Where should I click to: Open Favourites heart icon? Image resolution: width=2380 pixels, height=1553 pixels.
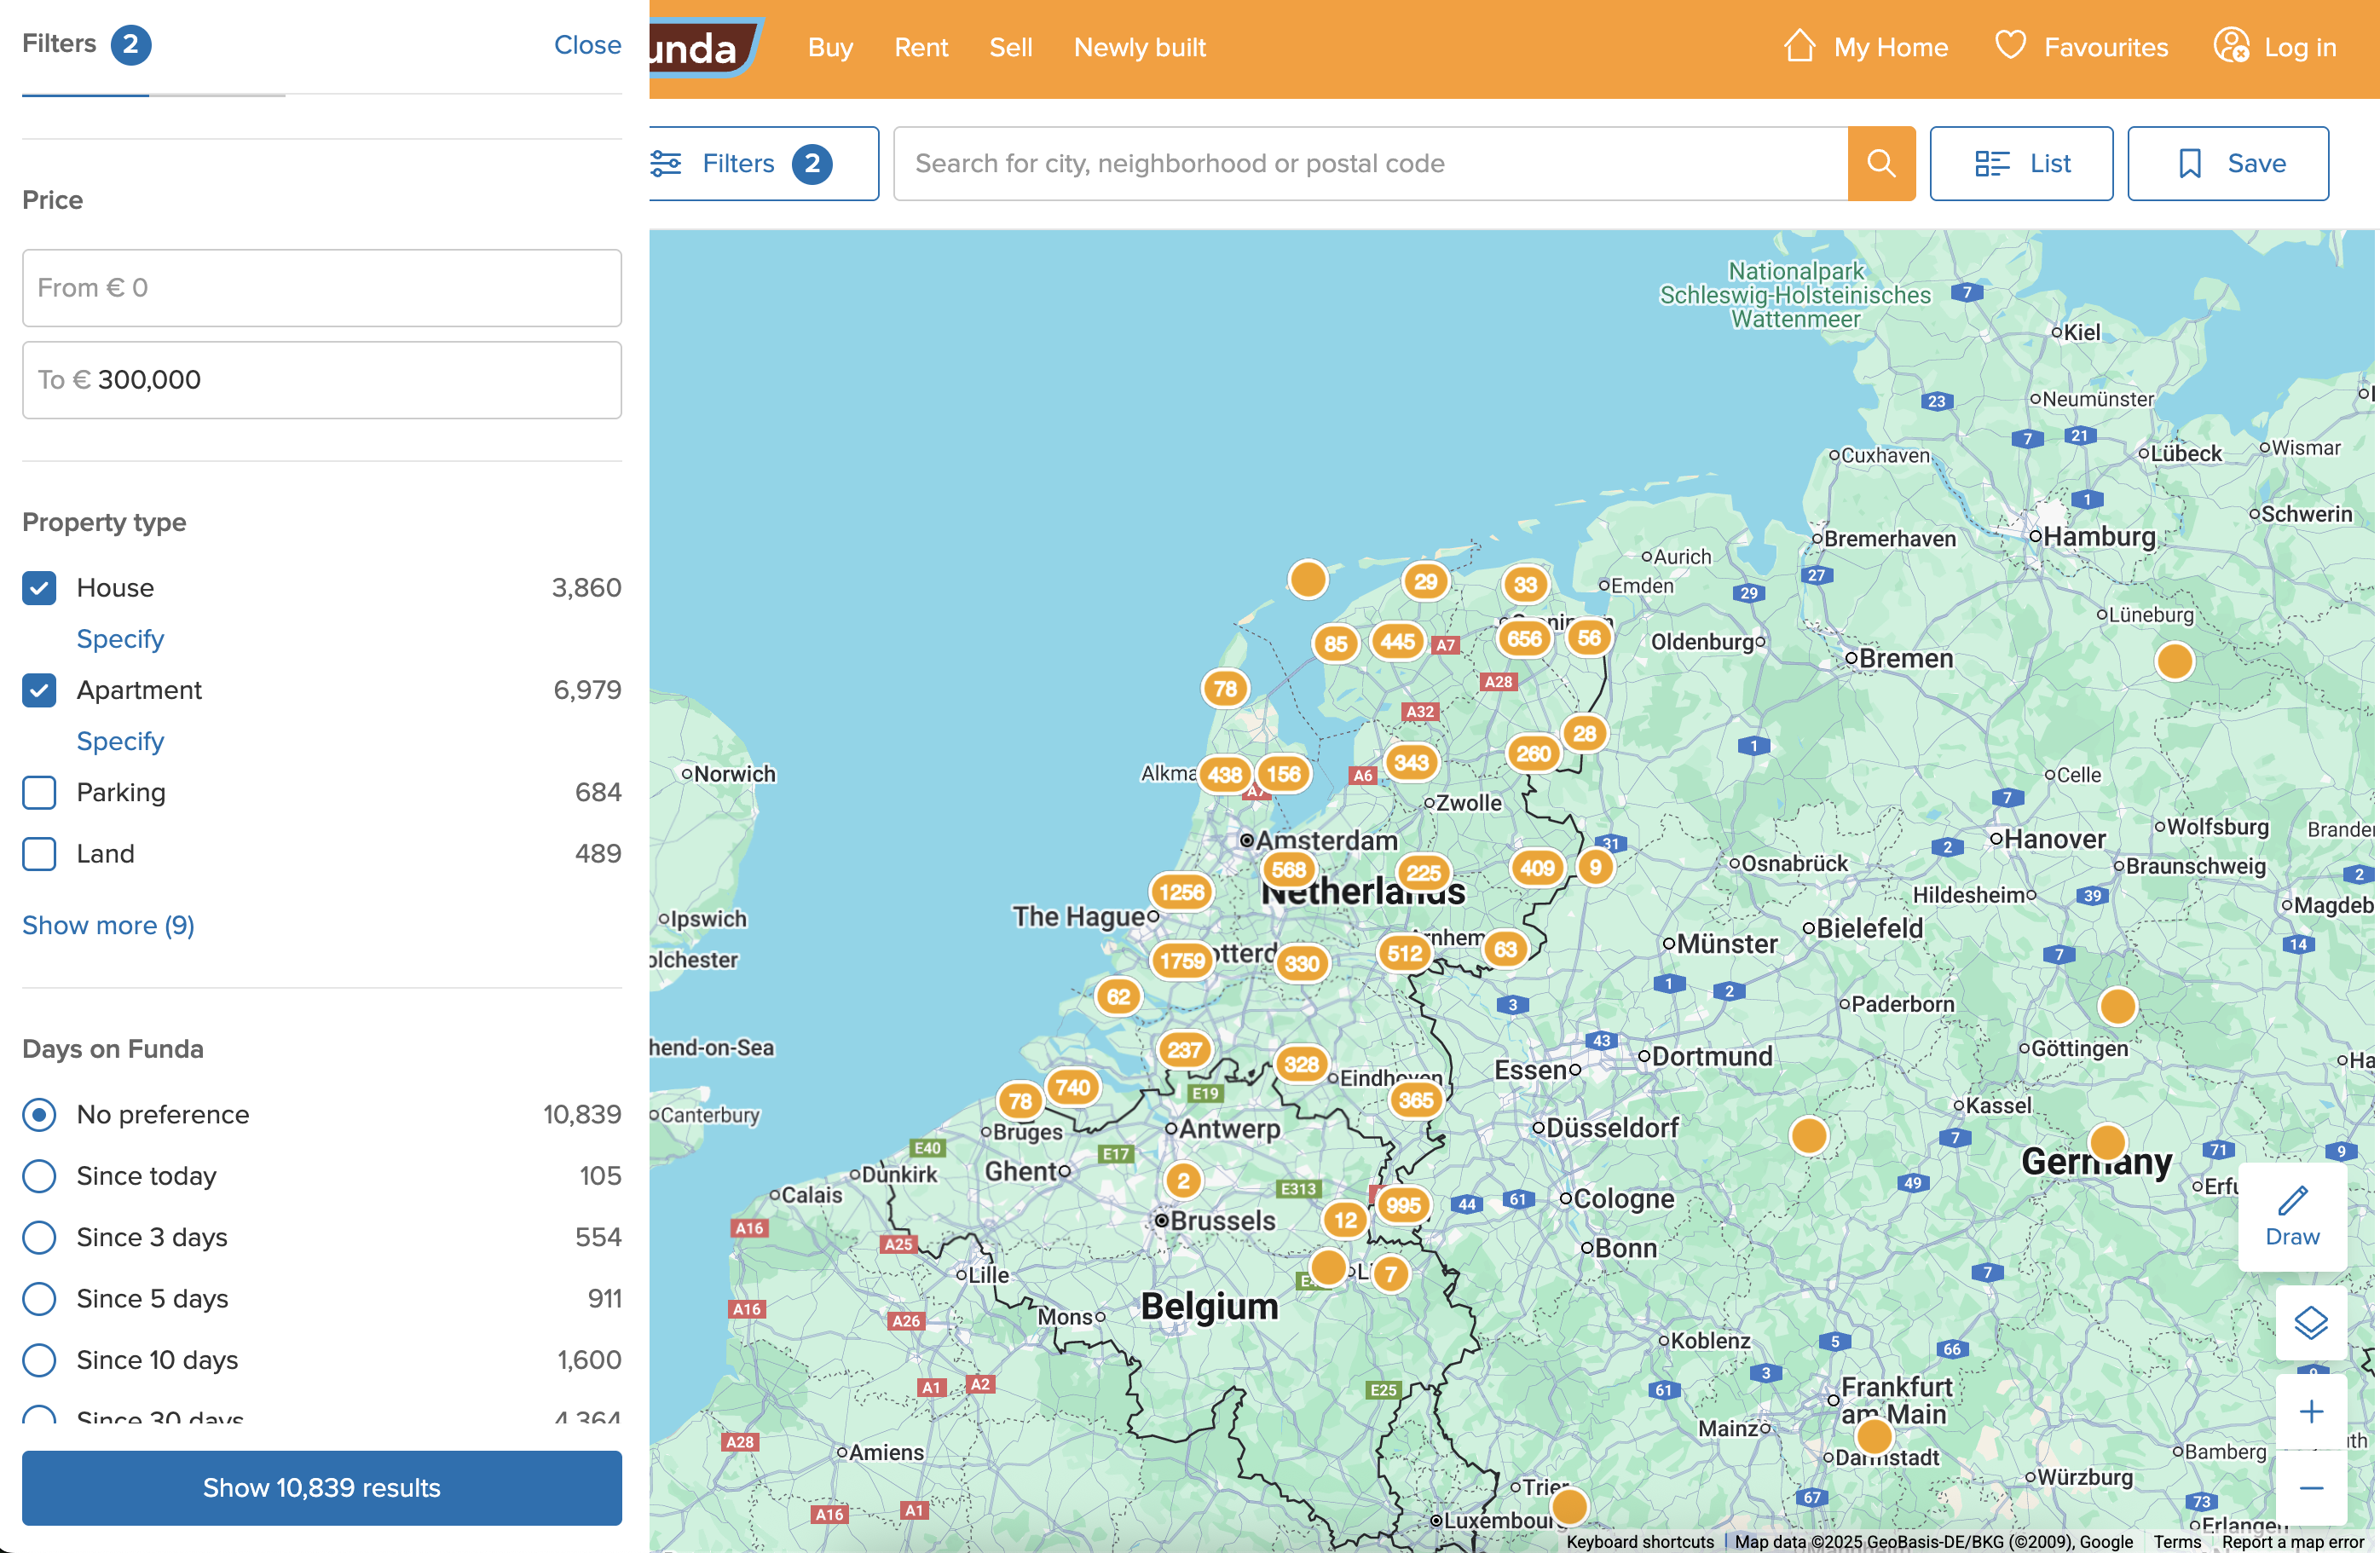[2010, 46]
